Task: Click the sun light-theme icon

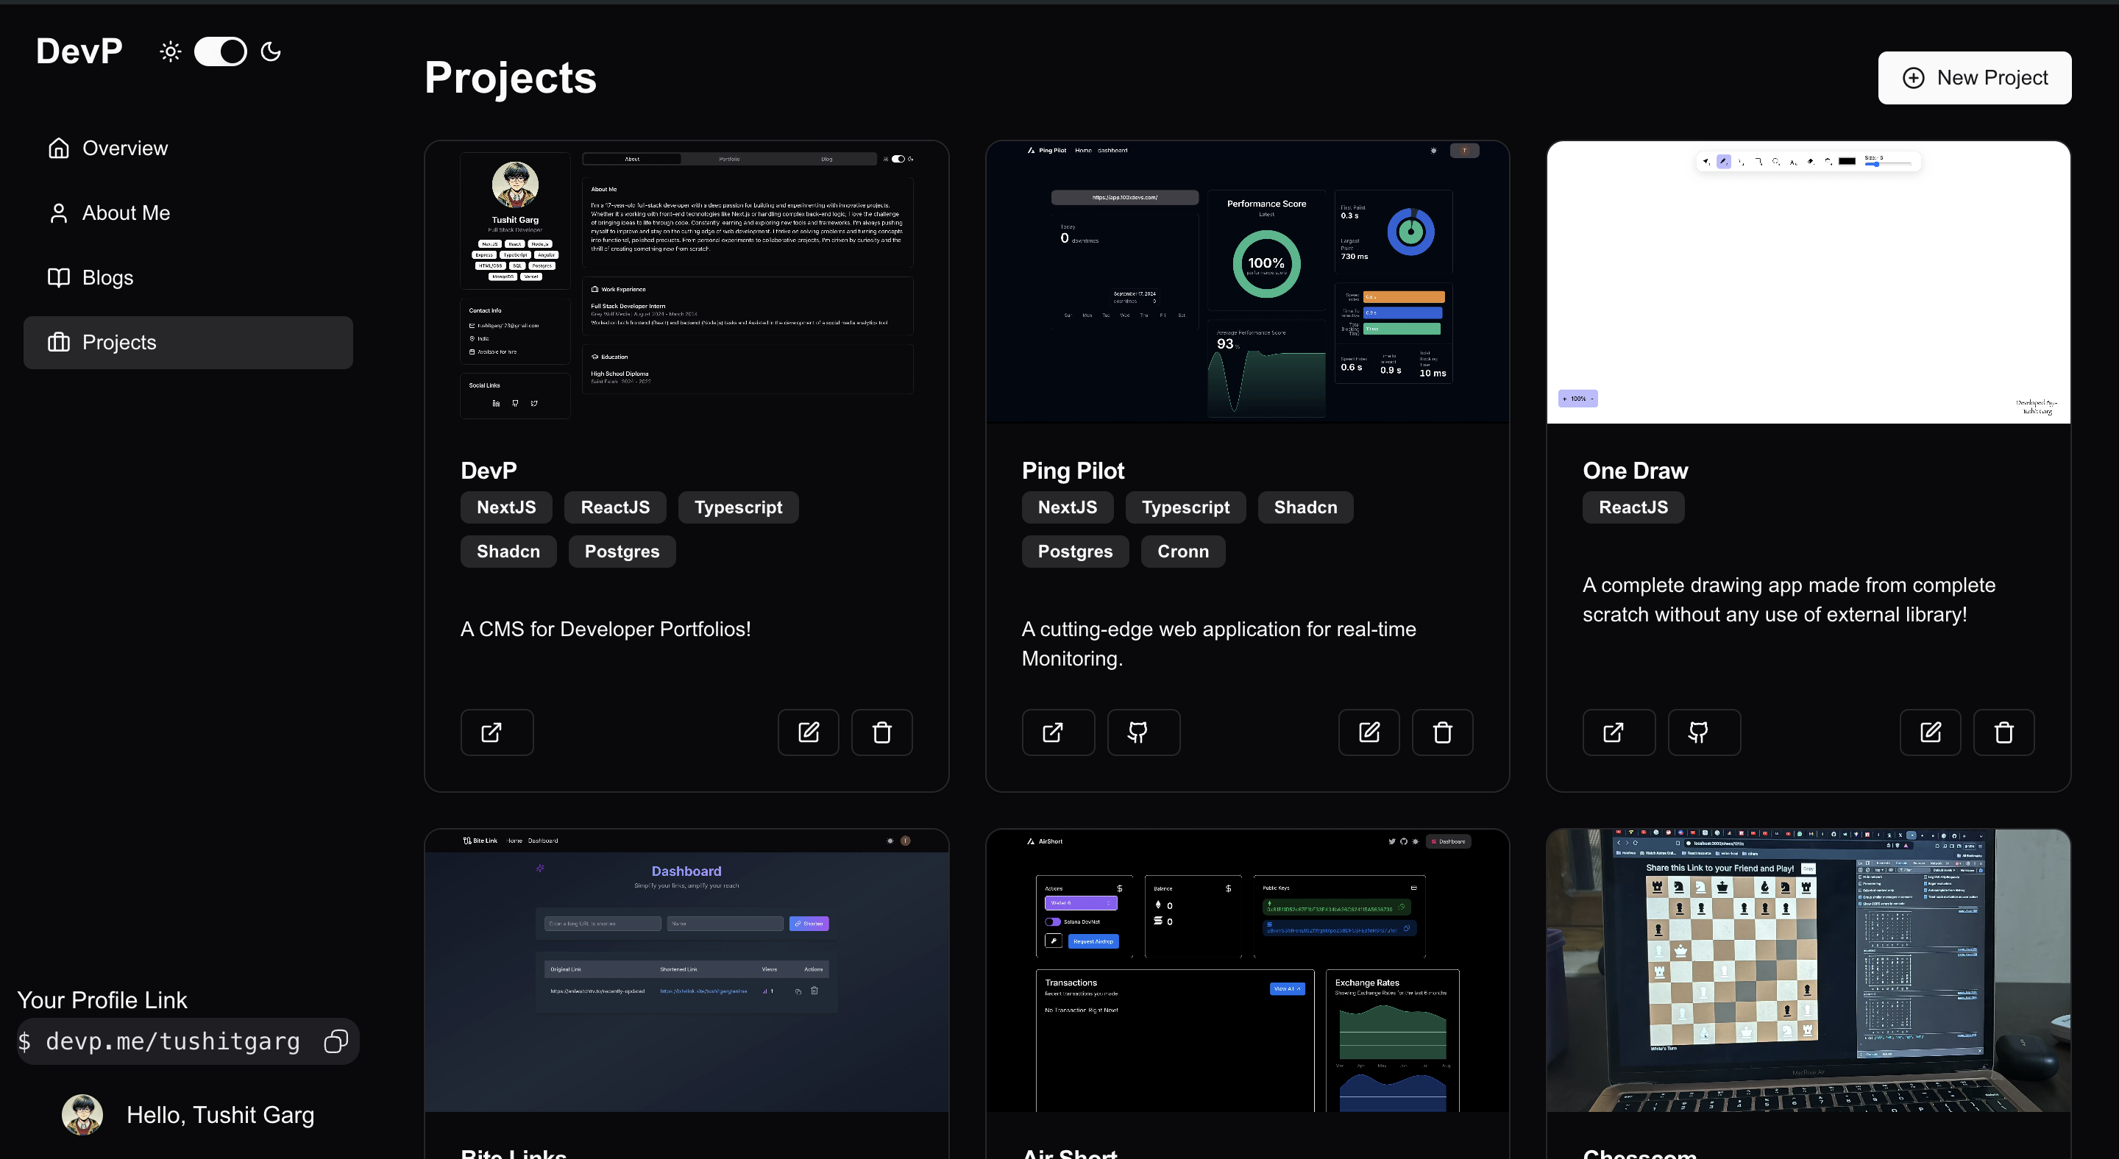Action: pyautogui.click(x=170, y=51)
